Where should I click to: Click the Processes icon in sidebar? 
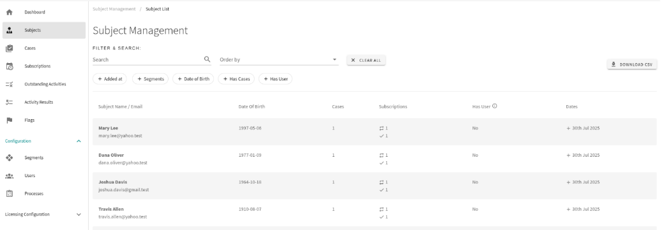point(10,194)
